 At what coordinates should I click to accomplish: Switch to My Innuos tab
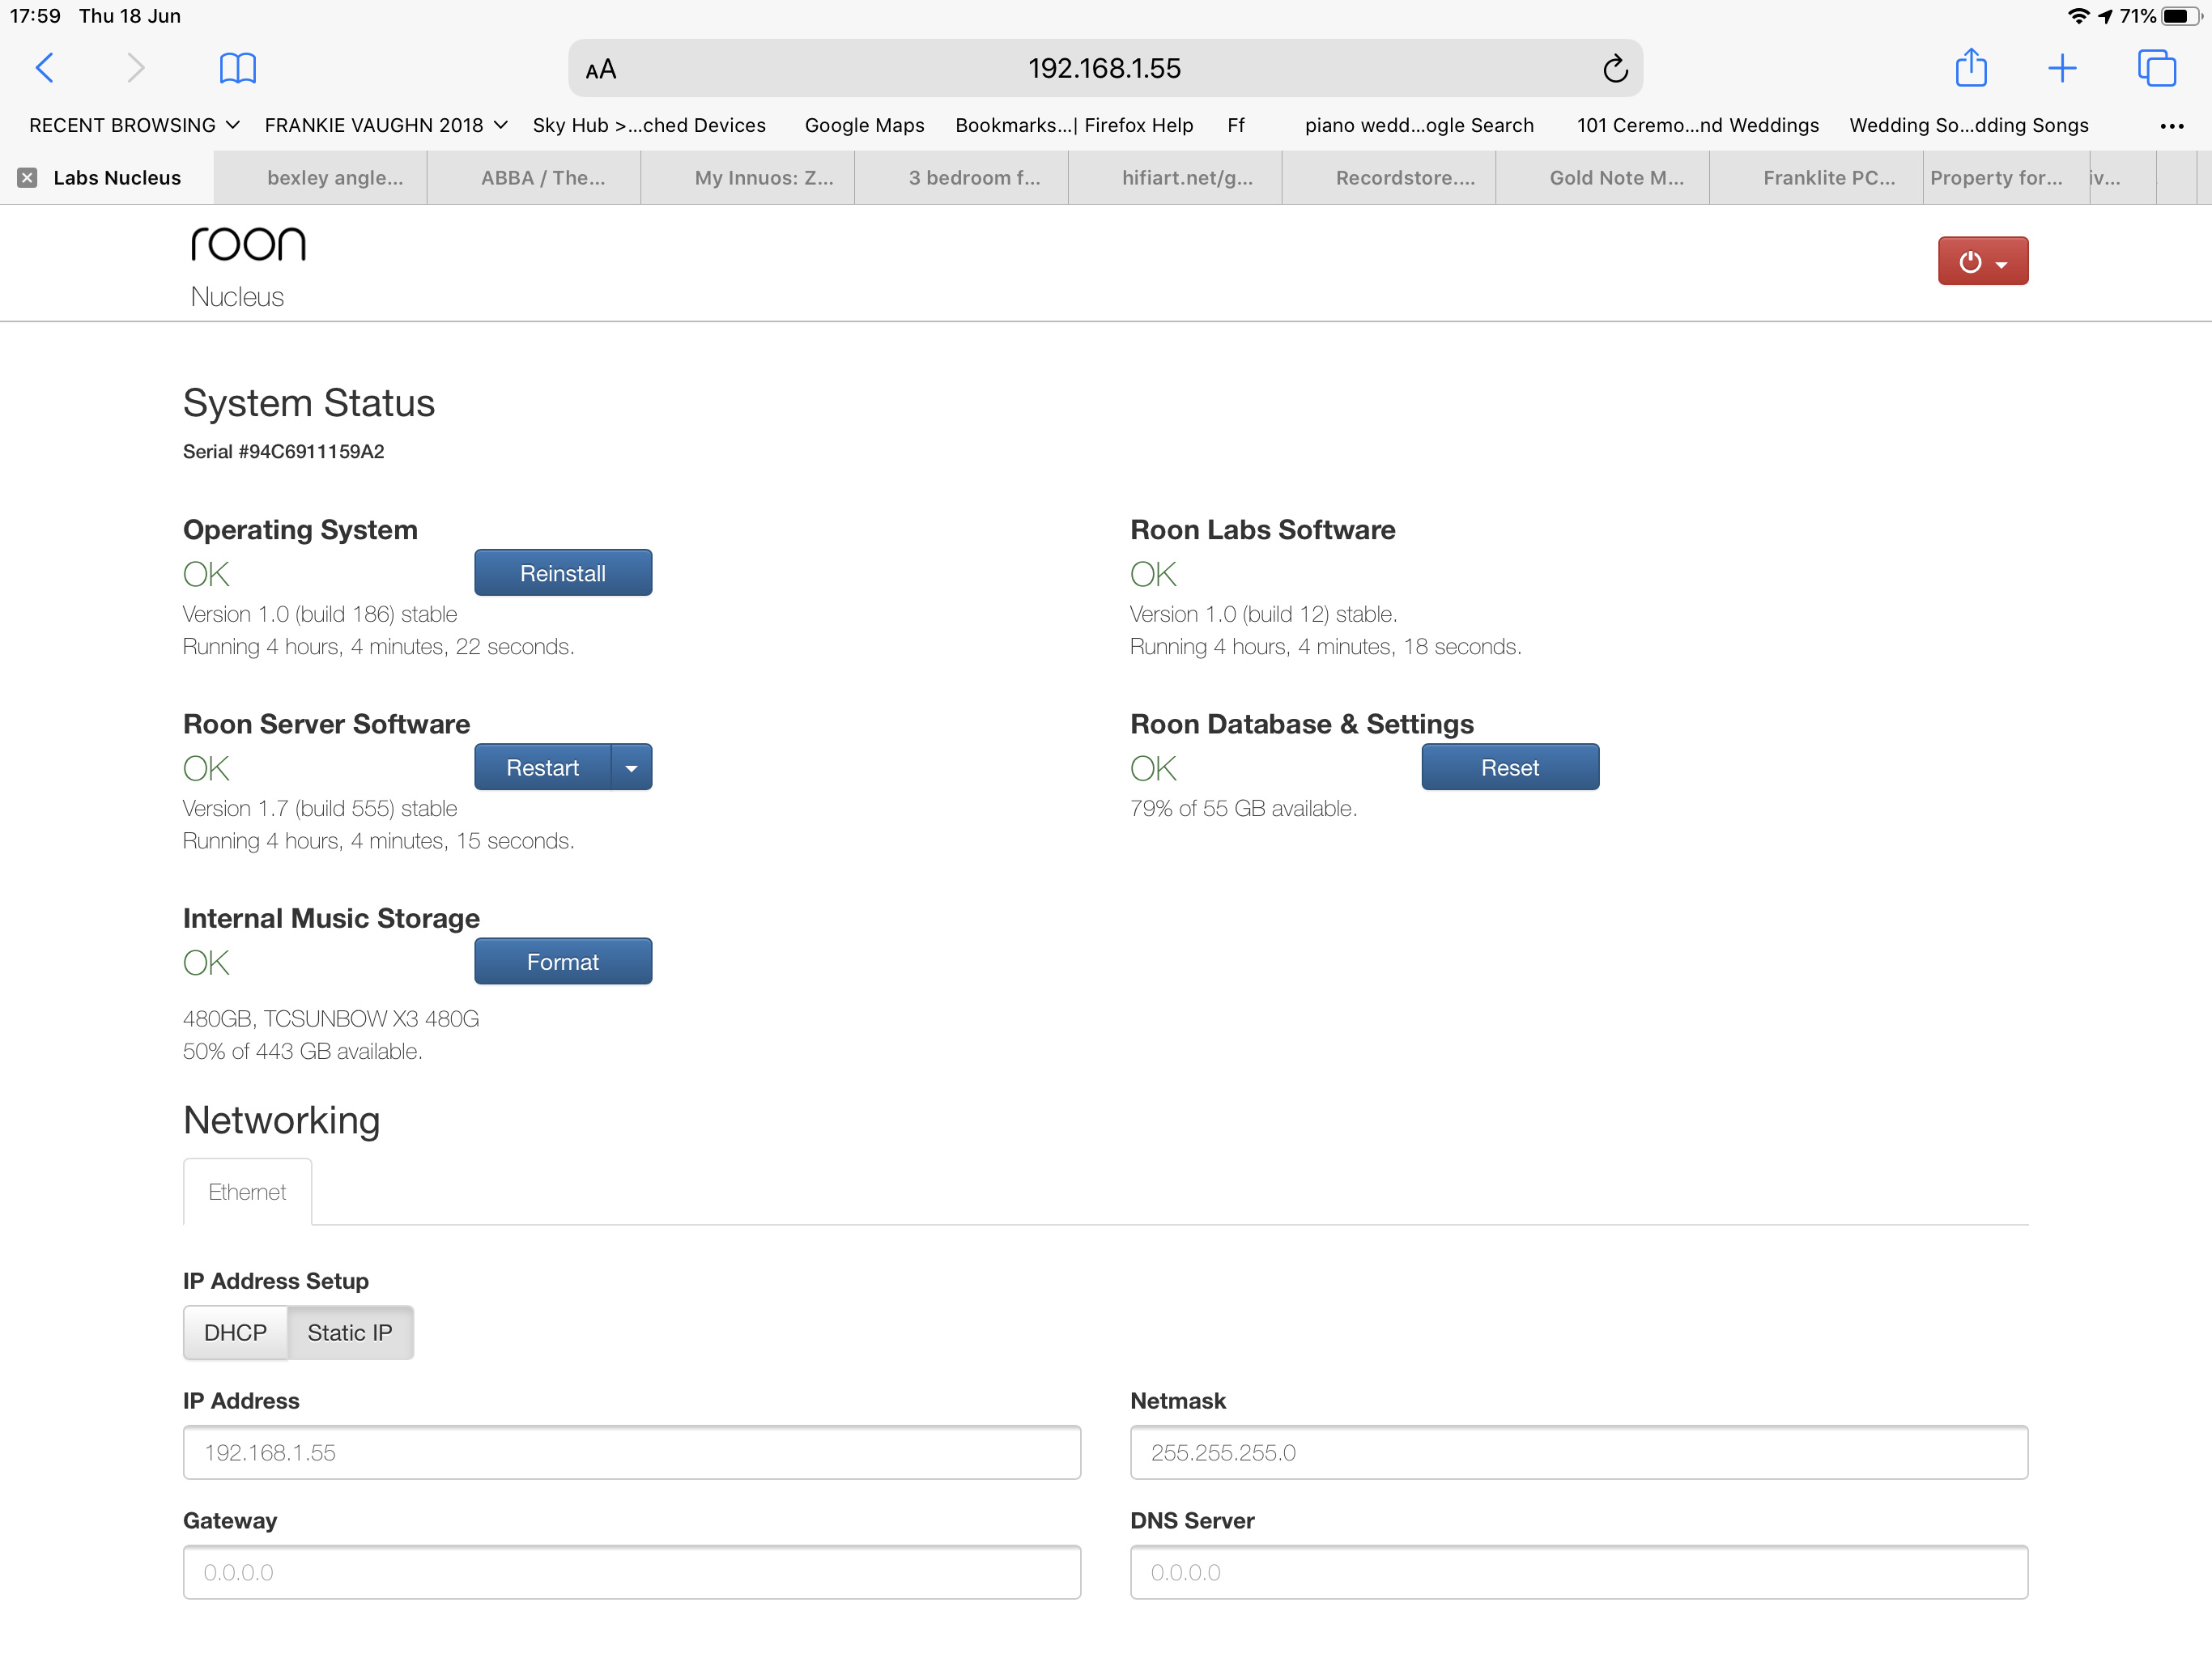pos(748,177)
